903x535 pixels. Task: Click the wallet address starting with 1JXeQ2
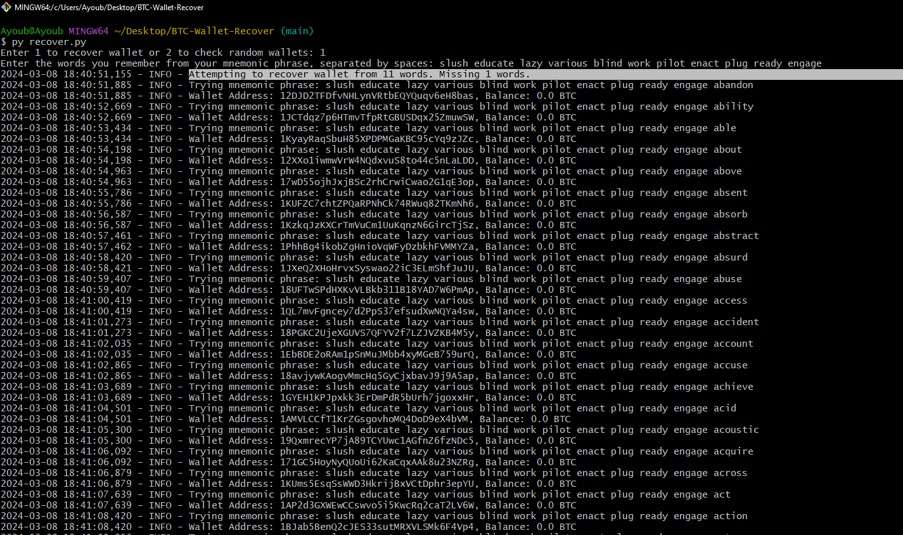point(377,268)
